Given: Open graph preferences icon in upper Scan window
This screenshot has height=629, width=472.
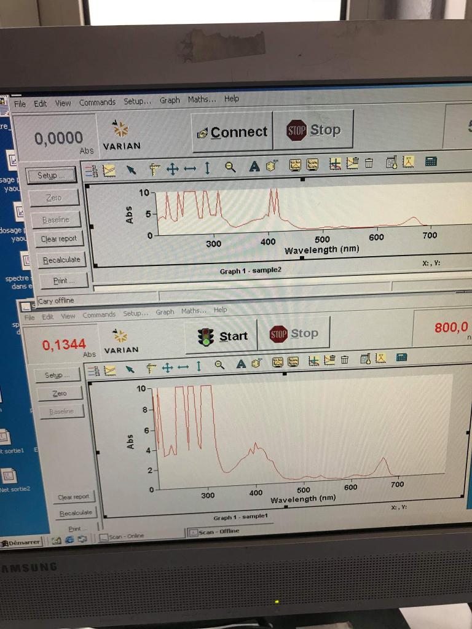Looking at the screenshot, I should click(109, 171).
